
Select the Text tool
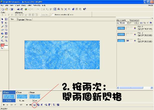click(x=2, y=23)
